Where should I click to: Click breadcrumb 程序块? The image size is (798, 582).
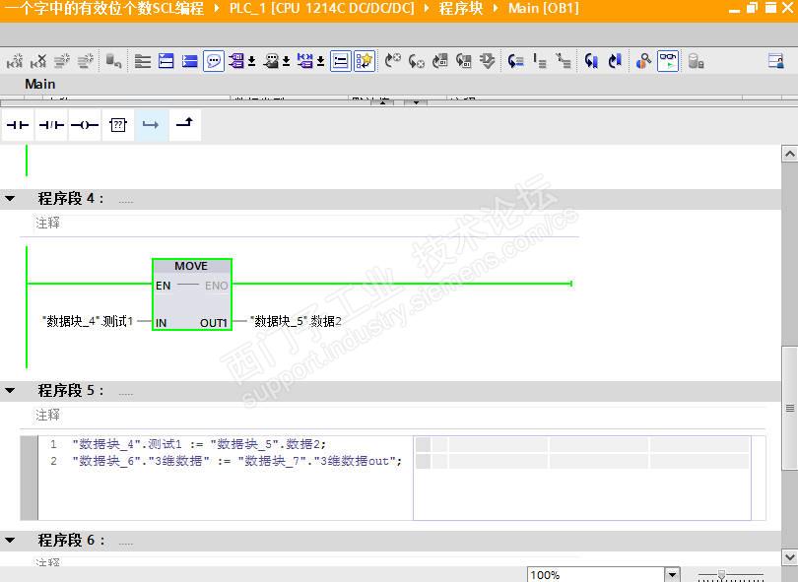[x=461, y=9]
